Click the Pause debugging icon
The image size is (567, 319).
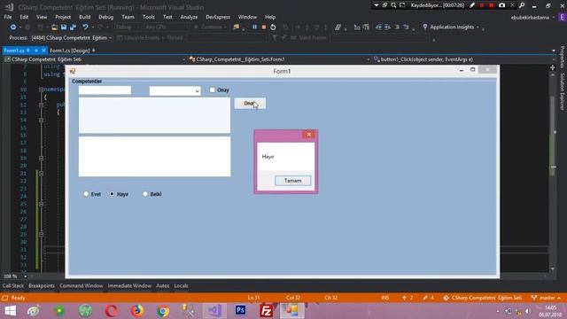point(254,27)
